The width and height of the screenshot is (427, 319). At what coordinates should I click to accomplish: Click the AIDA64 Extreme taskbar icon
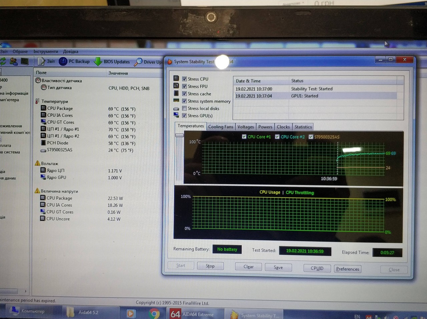(x=175, y=314)
